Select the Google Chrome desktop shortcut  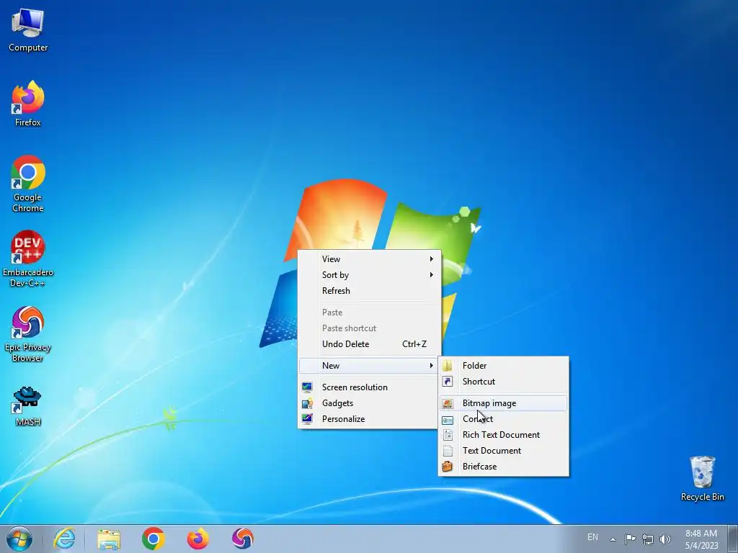point(28,184)
